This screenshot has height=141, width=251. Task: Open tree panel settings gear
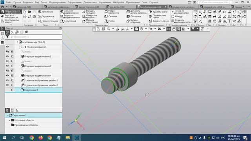tap(60, 28)
